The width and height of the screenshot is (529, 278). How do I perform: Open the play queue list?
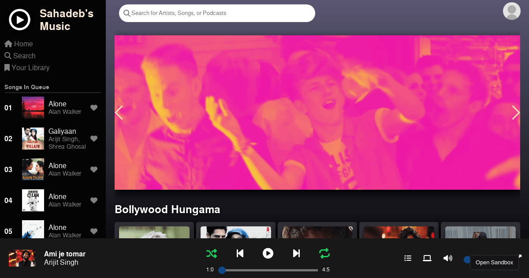click(x=408, y=258)
